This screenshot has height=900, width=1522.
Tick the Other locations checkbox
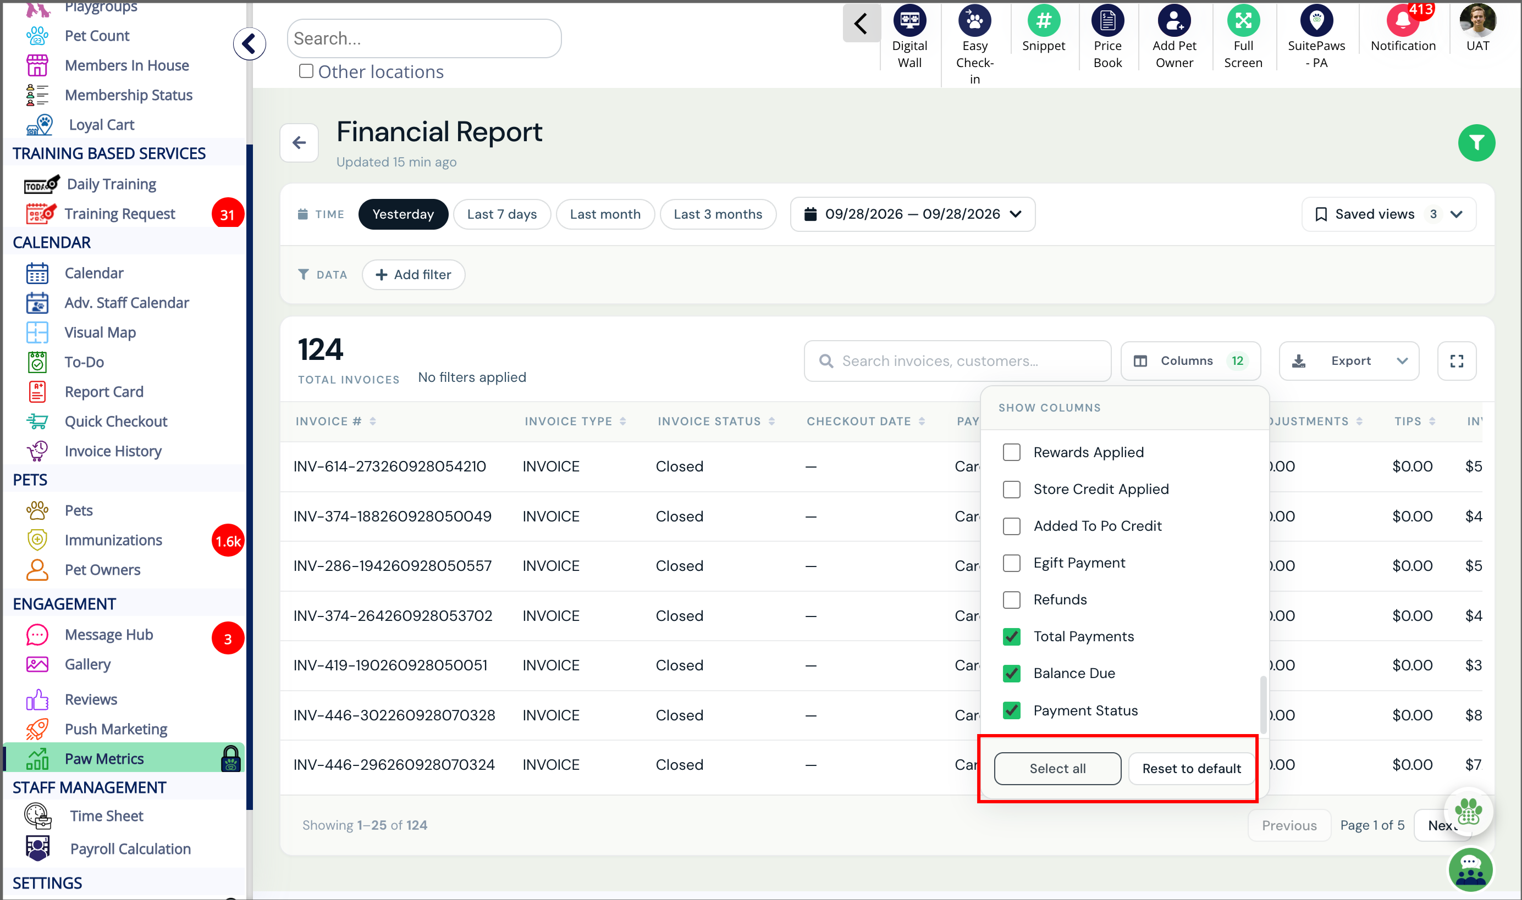(x=306, y=71)
